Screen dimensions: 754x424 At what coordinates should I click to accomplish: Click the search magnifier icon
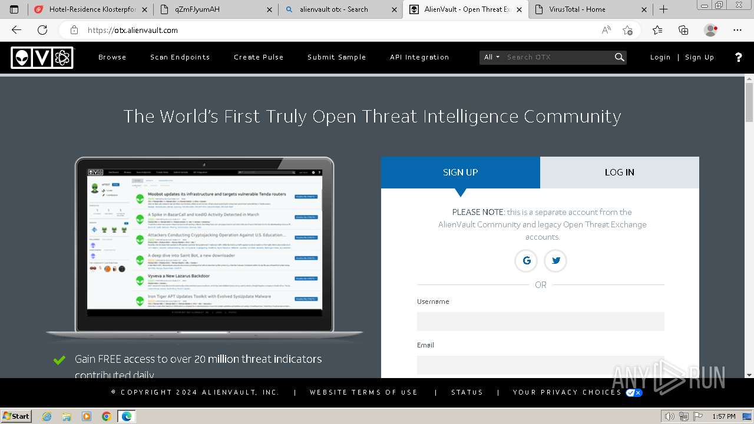tap(619, 57)
